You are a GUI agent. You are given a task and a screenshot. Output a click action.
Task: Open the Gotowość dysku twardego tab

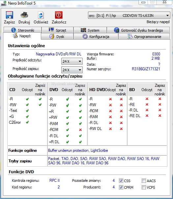(138, 30)
